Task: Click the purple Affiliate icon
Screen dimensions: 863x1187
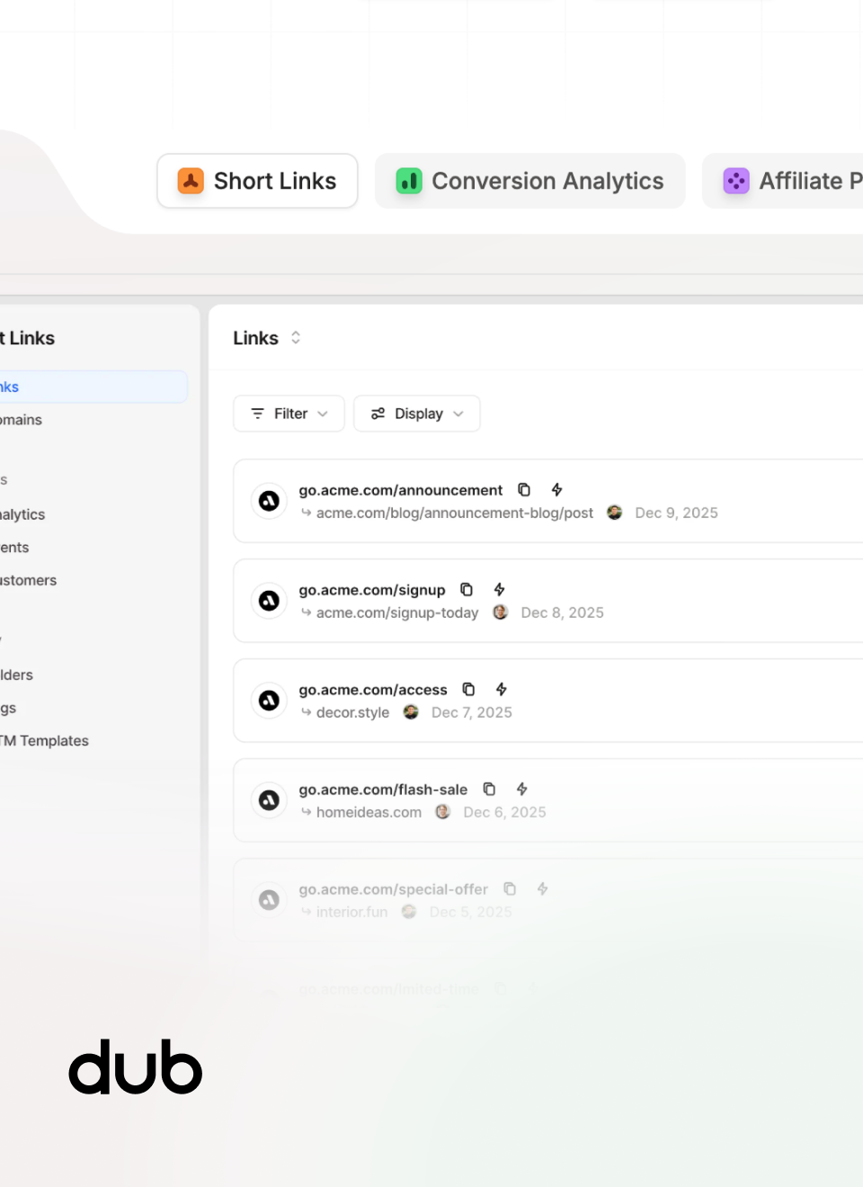Action: point(736,181)
